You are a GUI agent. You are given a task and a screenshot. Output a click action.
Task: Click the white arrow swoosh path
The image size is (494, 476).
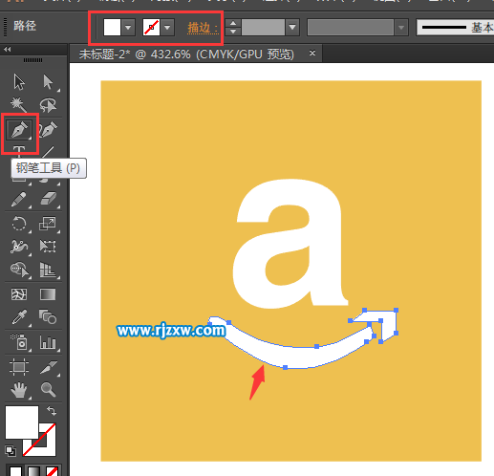click(299, 357)
